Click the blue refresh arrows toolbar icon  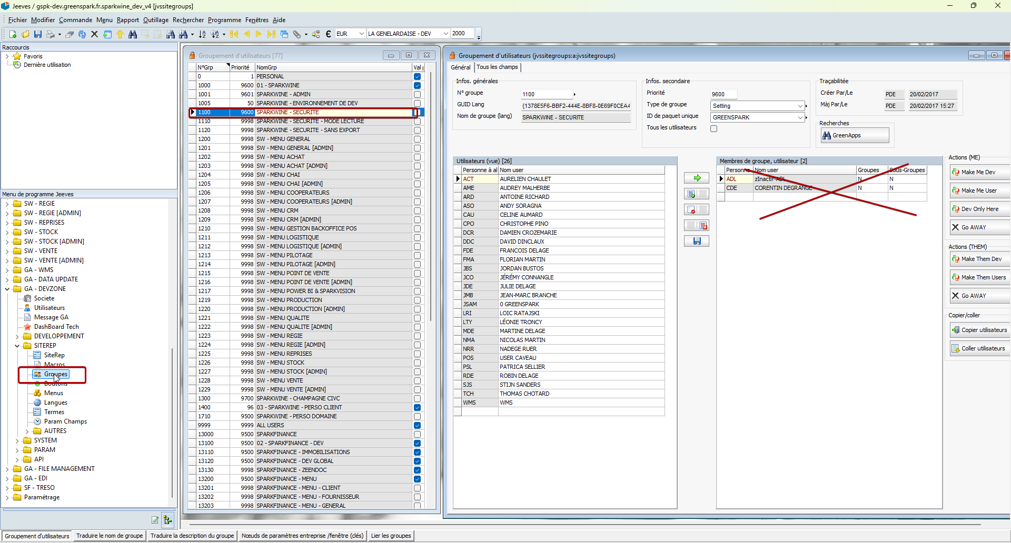pyautogui.click(x=82, y=34)
